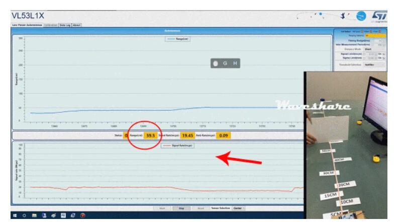The width and height of the screenshot is (400, 222).
Task: Open the Sensor Selection Center dropdown
Action: coord(239,208)
